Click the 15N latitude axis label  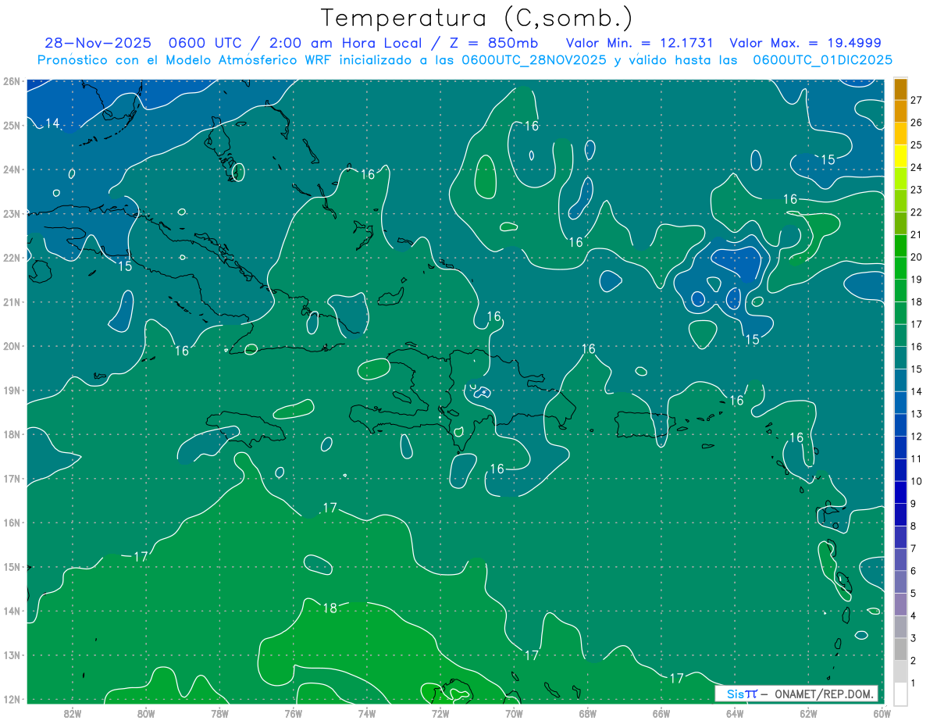click(11, 566)
